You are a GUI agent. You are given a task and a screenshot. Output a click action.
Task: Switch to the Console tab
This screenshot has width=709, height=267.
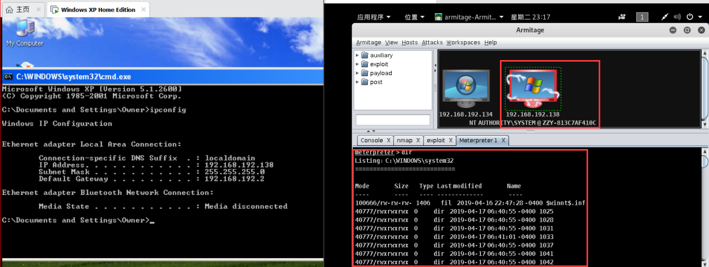(x=375, y=141)
